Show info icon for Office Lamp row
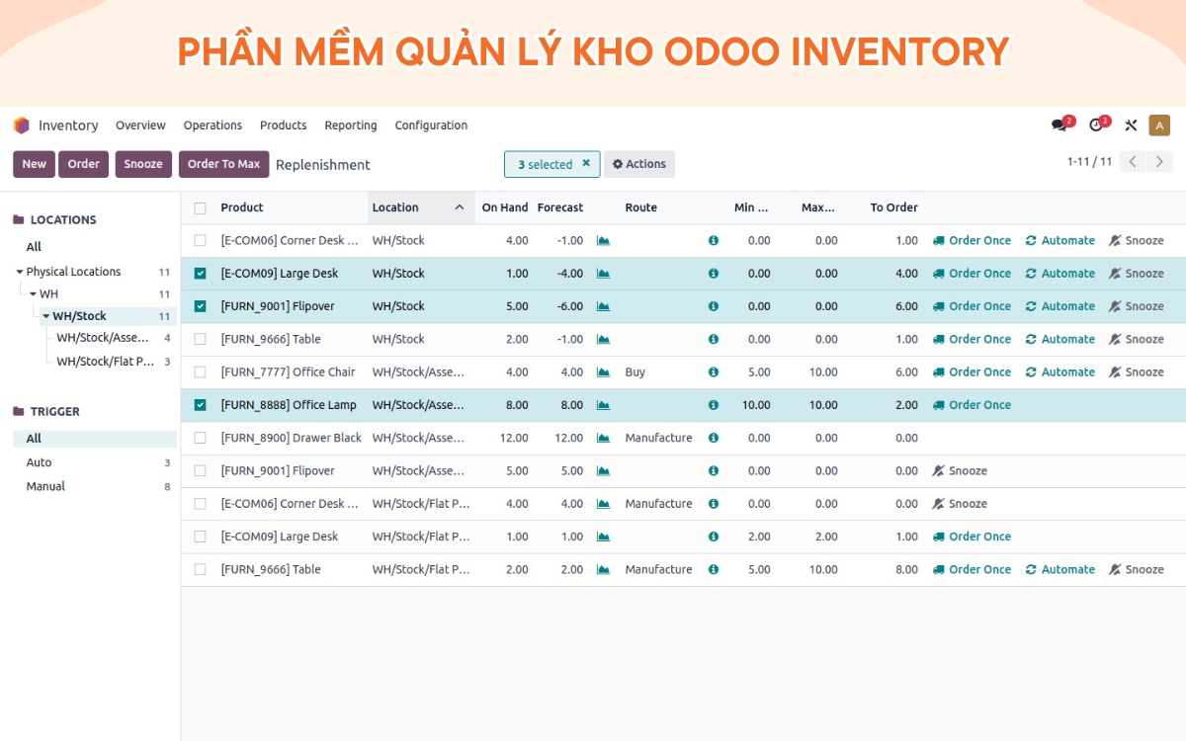The height and width of the screenshot is (741, 1186). 714,405
